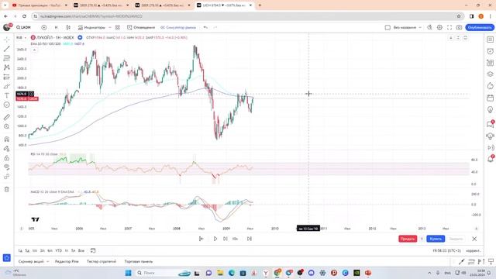Open Редактор Pine tab

pos(67,262)
